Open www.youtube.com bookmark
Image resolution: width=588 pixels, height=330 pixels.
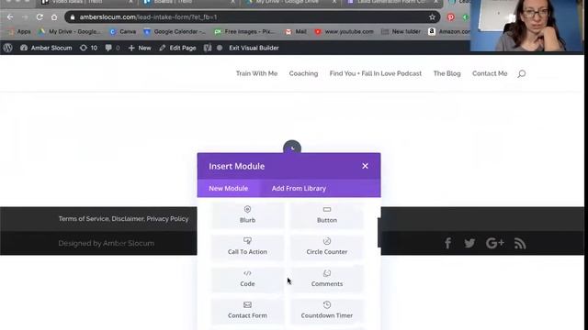(x=345, y=32)
